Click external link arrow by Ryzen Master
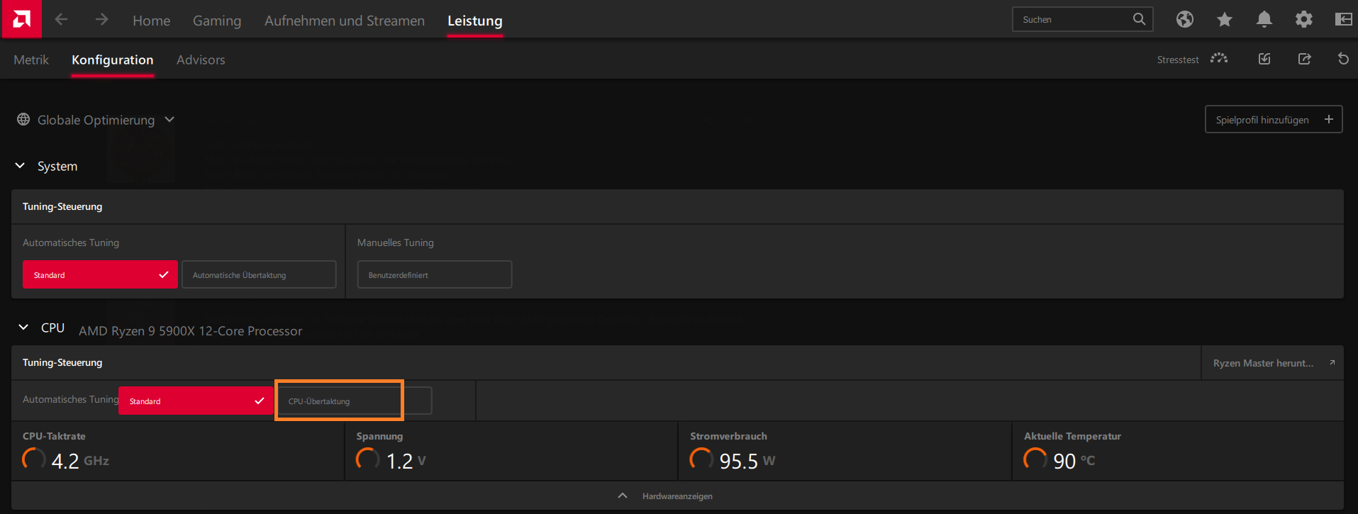The width and height of the screenshot is (1358, 514). [x=1332, y=362]
